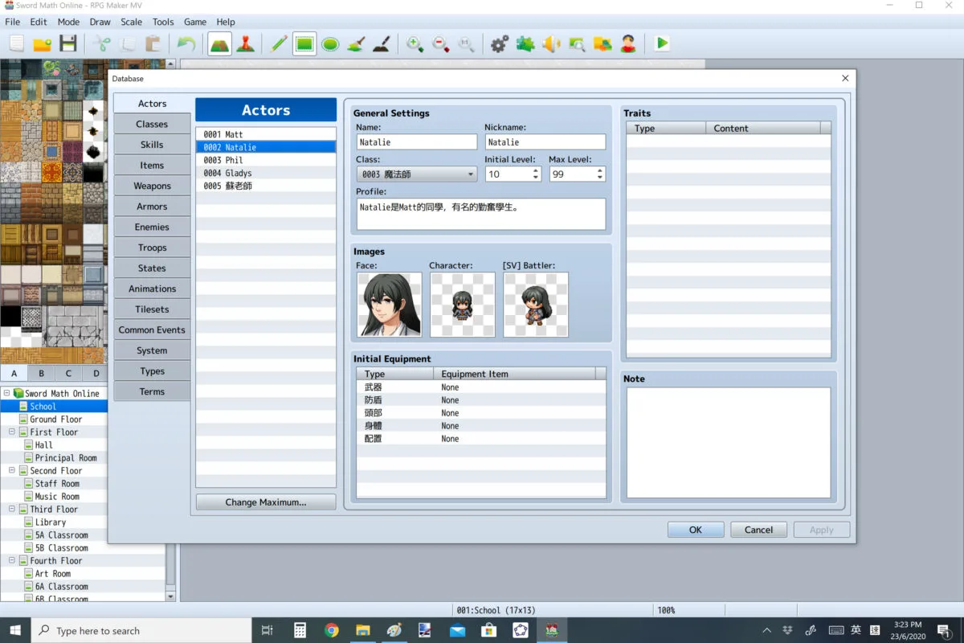Select the Library map in tree
The image size is (964, 643).
pyautogui.click(x=51, y=522)
